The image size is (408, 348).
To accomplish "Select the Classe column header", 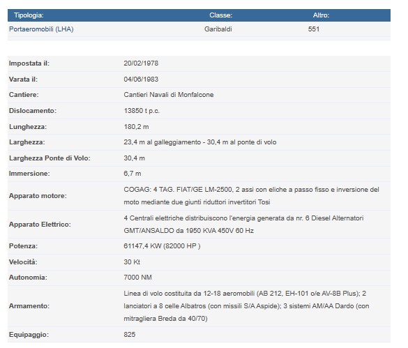I will point(220,15).
